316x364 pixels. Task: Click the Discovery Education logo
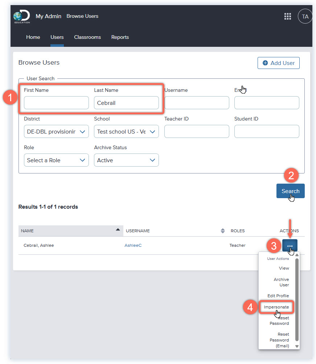pos(21,17)
